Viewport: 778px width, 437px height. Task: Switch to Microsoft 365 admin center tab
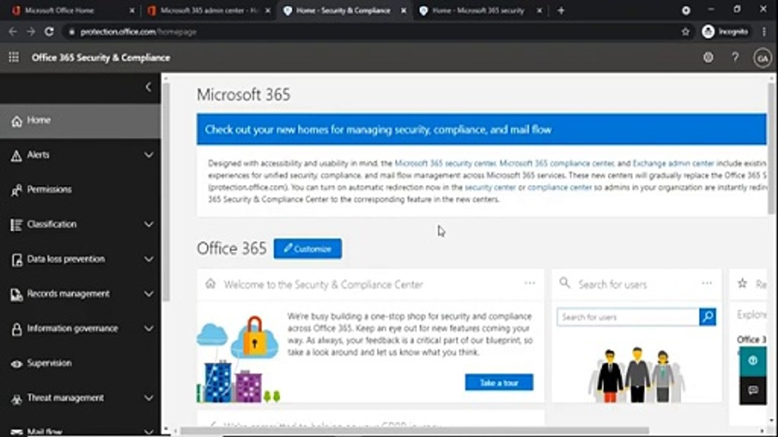tap(208, 10)
